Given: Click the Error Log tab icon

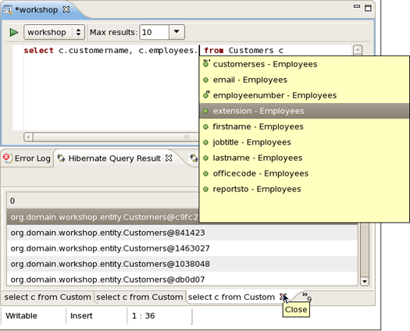Looking at the screenshot, I should [7, 158].
